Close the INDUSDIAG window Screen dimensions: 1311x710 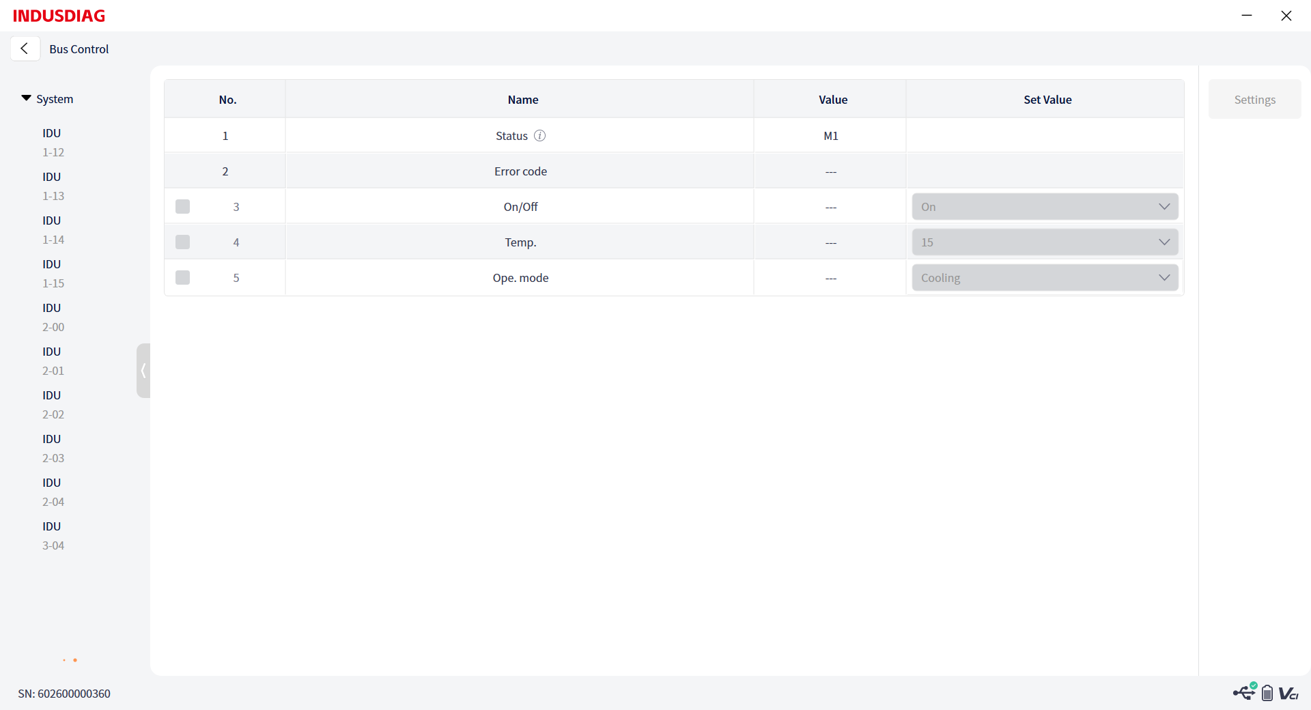coord(1286,15)
